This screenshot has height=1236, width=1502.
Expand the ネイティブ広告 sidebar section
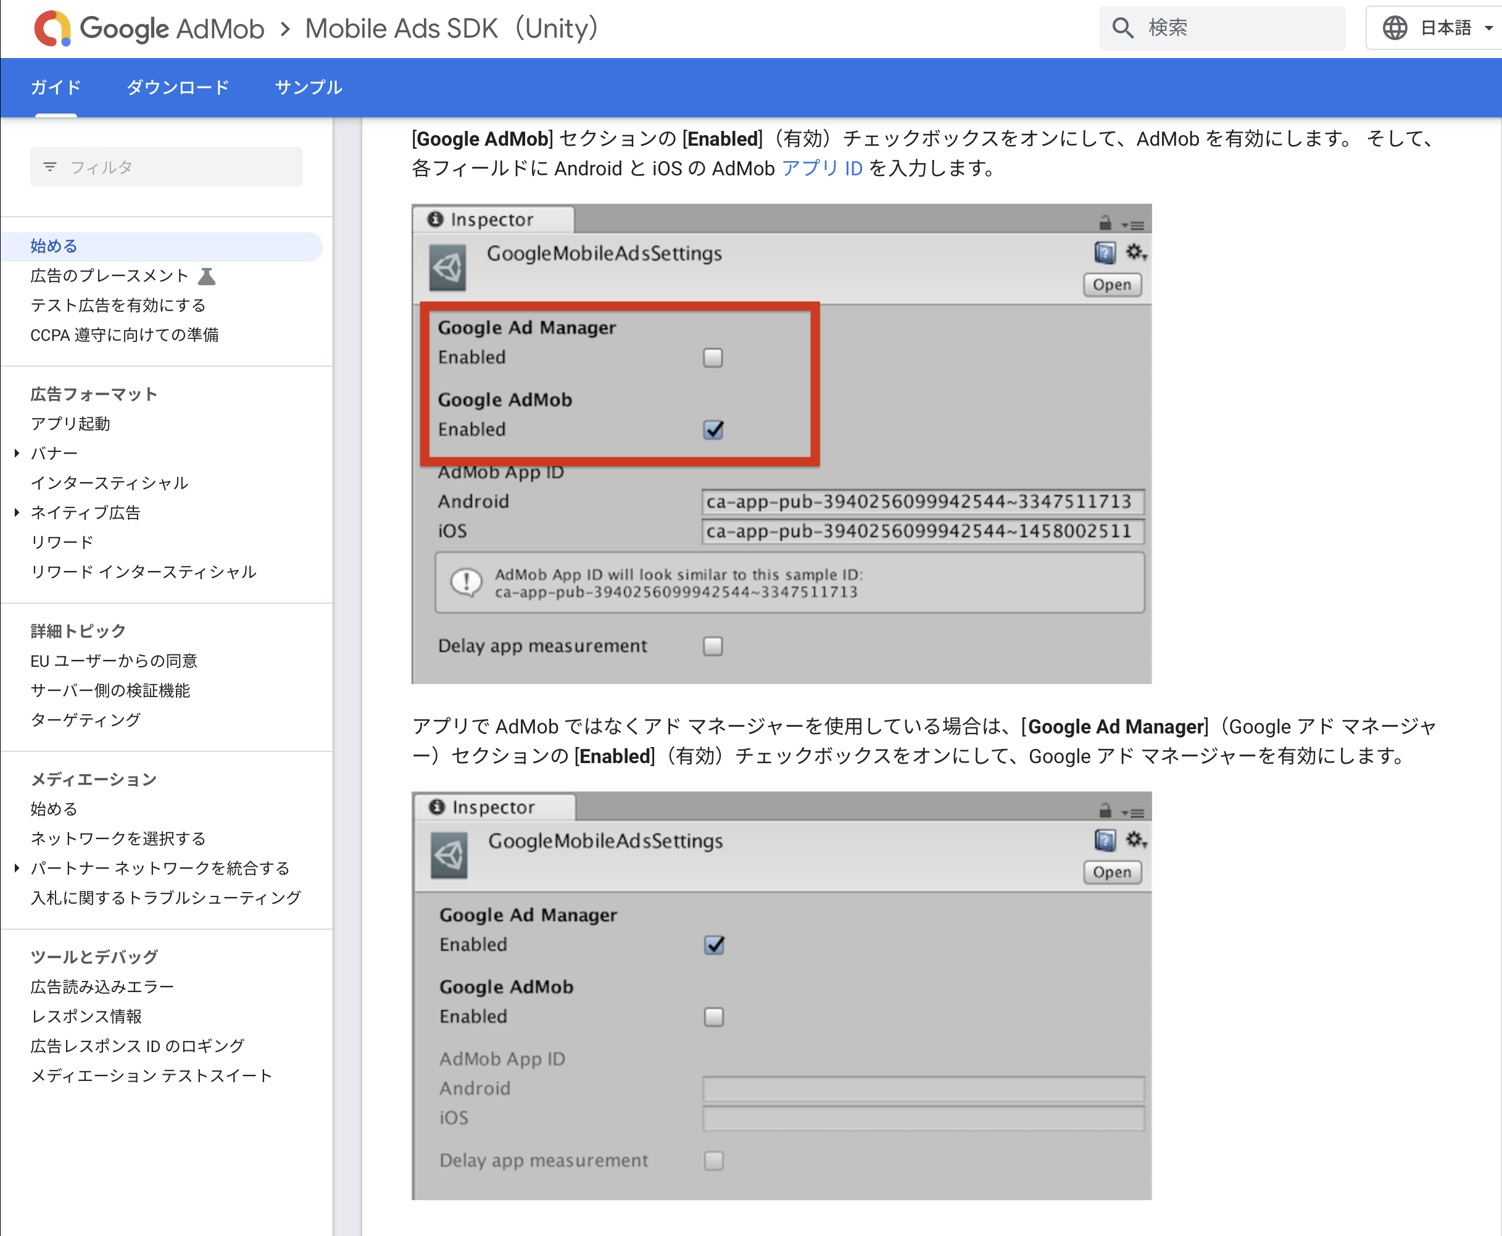[x=17, y=512]
